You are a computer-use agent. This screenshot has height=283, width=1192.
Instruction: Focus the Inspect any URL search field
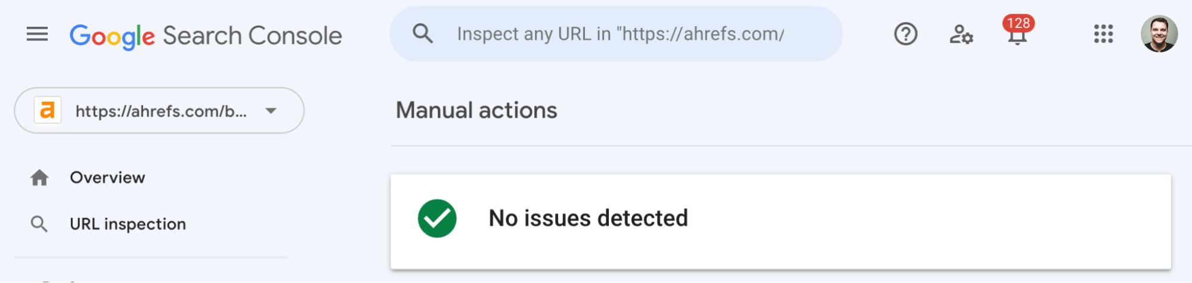pos(620,34)
